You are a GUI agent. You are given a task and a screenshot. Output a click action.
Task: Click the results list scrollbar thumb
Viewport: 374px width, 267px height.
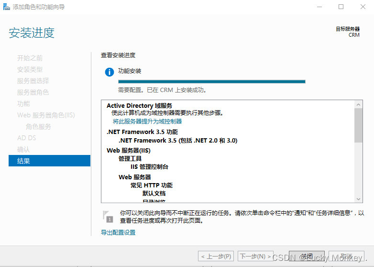tap(358, 125)
